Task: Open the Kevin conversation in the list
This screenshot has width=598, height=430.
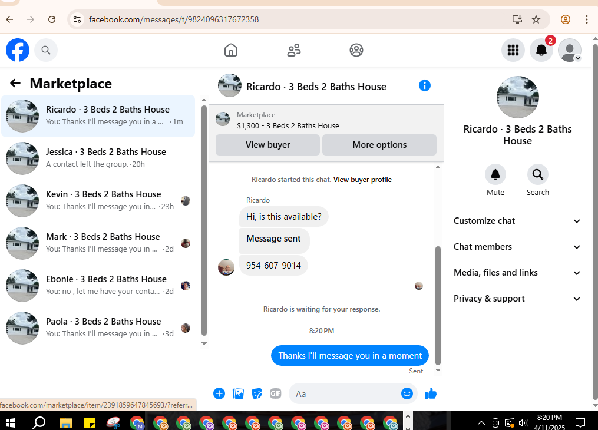Action: click(x=98, y=200)
